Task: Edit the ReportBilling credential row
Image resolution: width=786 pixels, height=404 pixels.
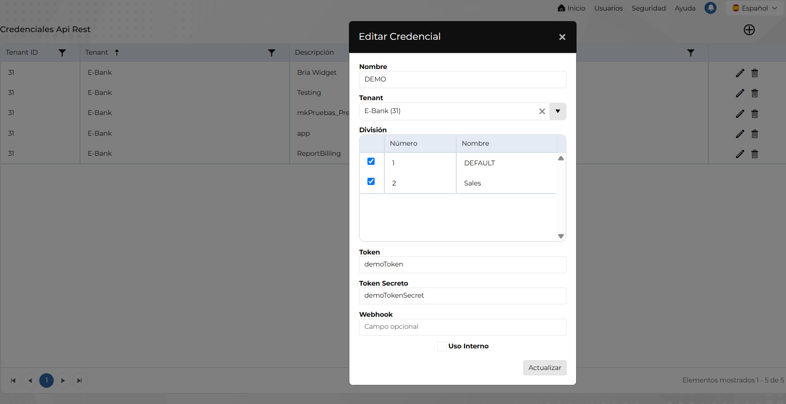Action: 740,154
